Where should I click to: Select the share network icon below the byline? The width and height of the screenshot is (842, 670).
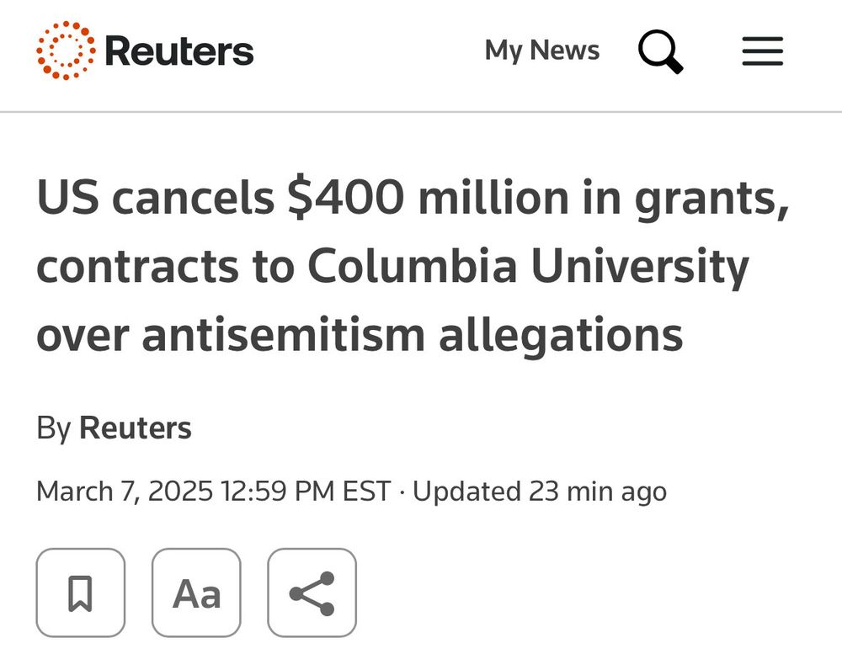pyautogui.click(x=312, y=593)
